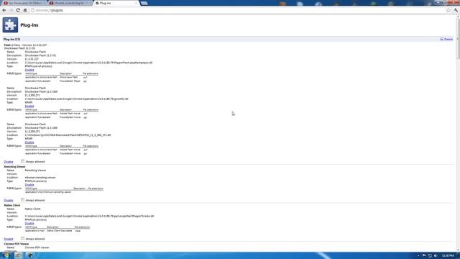Click the "Chrome PDF Viewer" section heading
Screen dimensions: 460x259
pos(17,244)
